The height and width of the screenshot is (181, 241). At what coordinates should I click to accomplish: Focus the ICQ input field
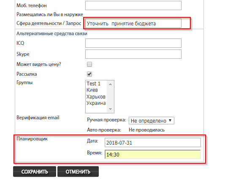(x=133, y=43)
